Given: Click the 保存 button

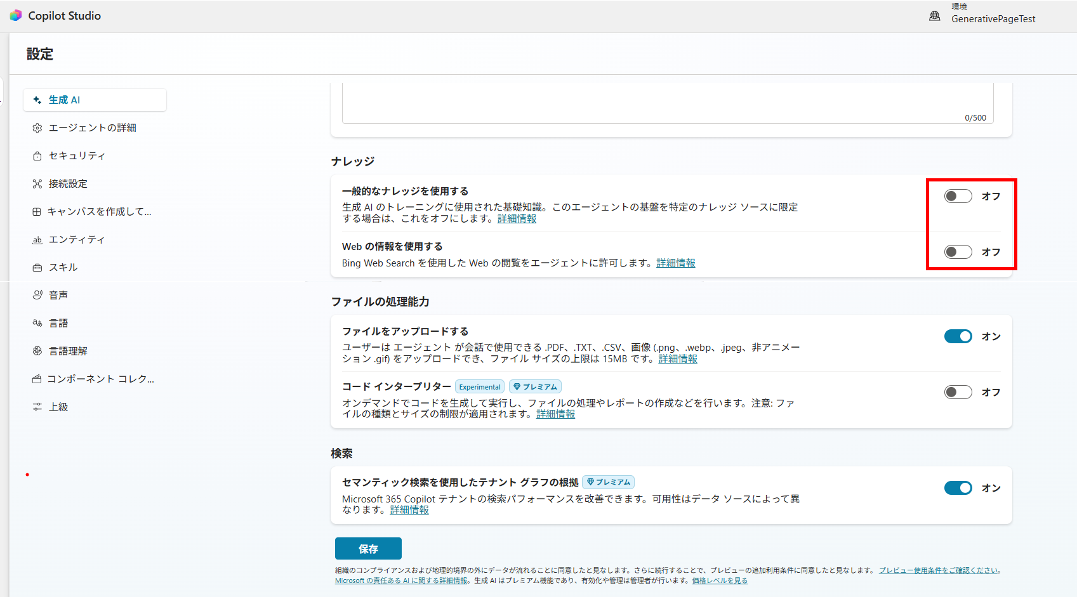Looking at the screenshot, I should coord(368,549).
